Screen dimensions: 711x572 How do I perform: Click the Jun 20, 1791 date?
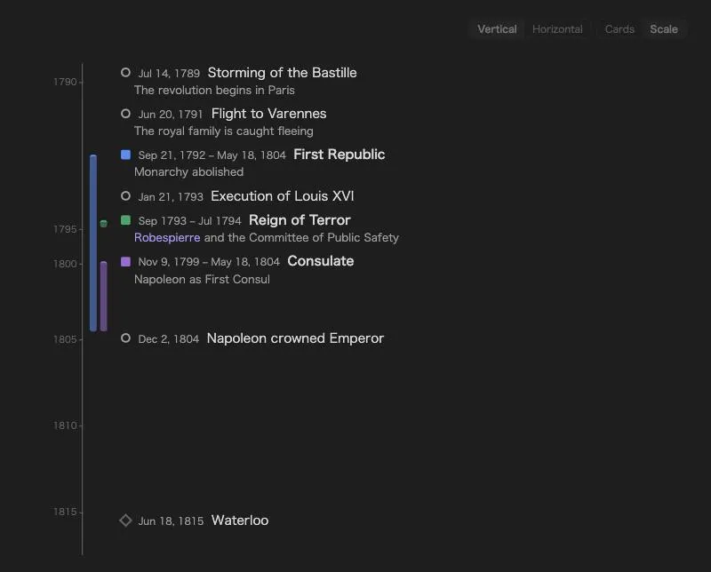point(171,115)
